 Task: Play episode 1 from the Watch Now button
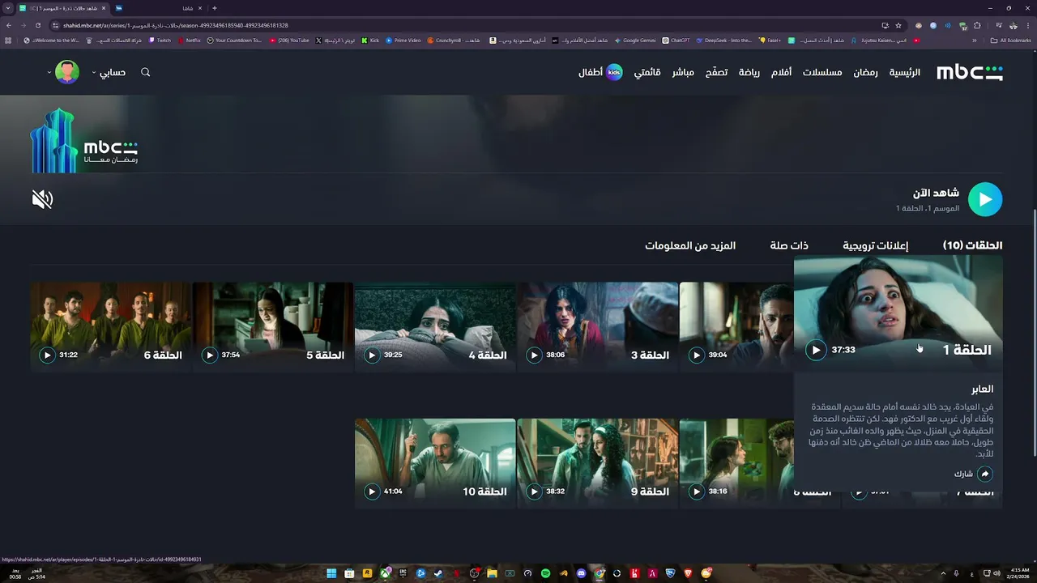[x=985, y=199]
